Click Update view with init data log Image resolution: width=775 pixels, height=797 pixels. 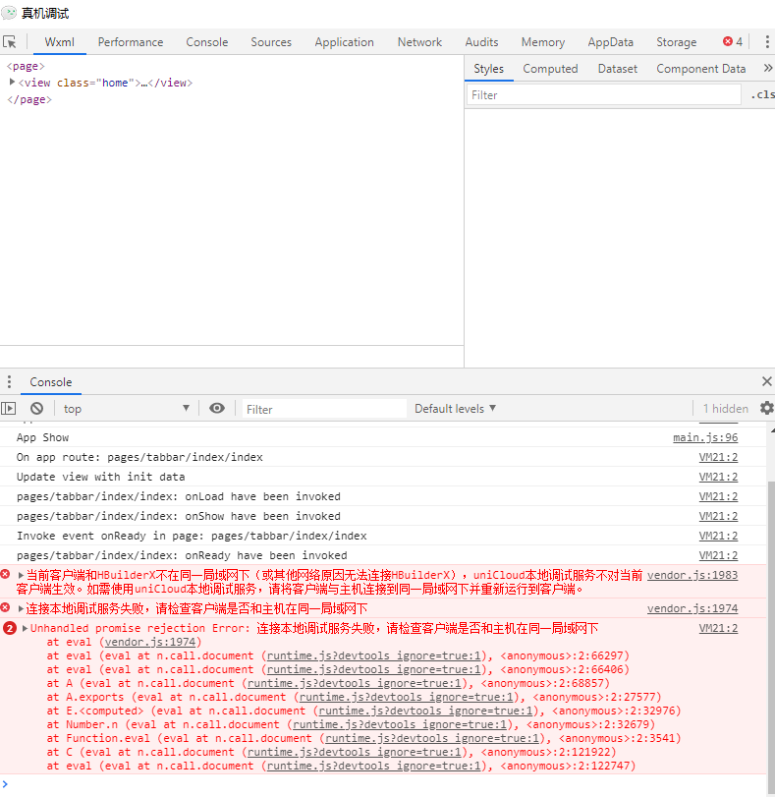(x=100, y=477)
